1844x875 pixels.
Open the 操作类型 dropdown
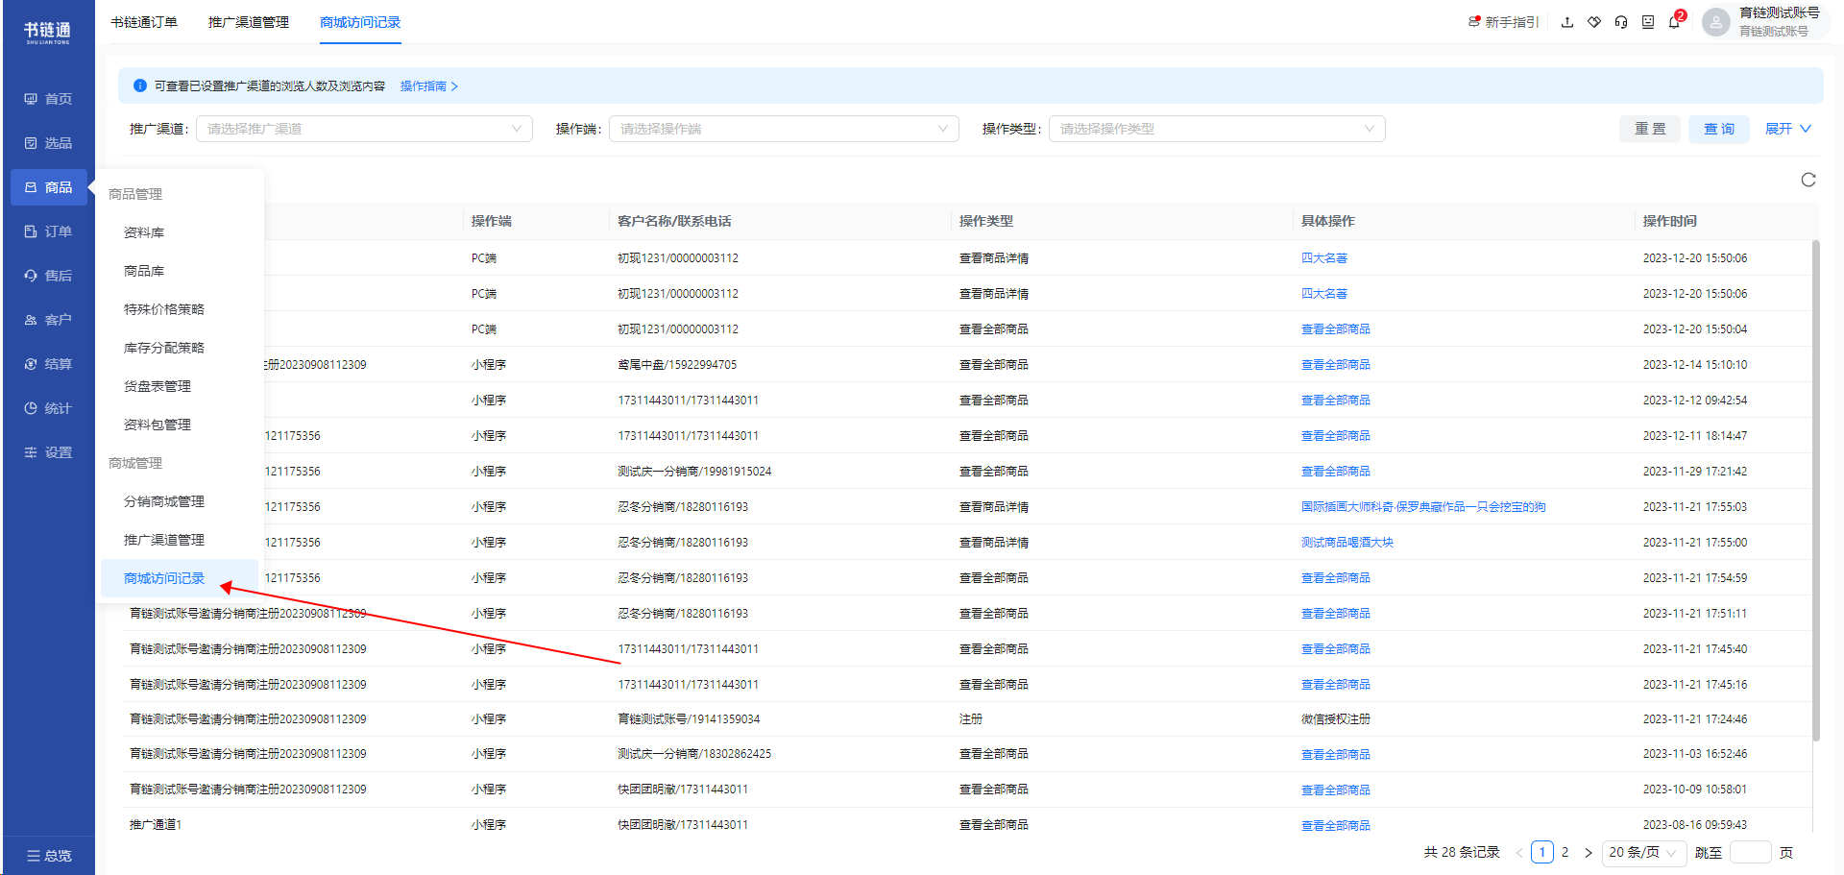1217,129
